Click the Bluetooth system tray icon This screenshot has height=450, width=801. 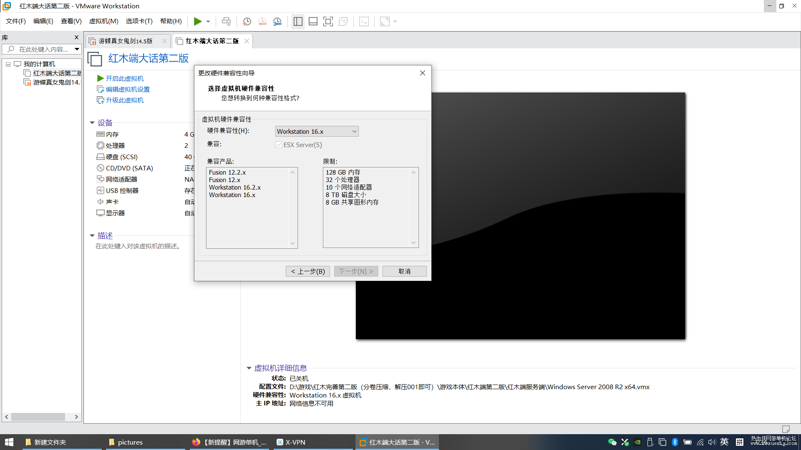(675, 442)
